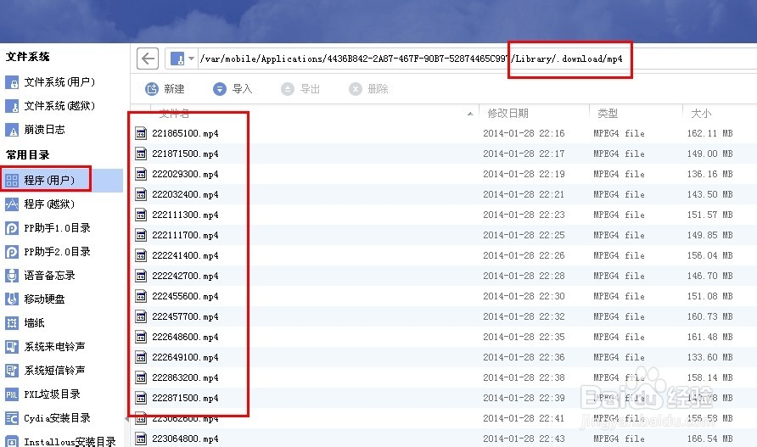Click file icon of 222242700.mp4
This screenshot has height=447, width=757.
(x=141, y=276)
